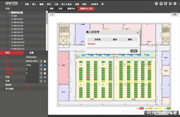Expand the ER1CA1C5 tree node

12,26
